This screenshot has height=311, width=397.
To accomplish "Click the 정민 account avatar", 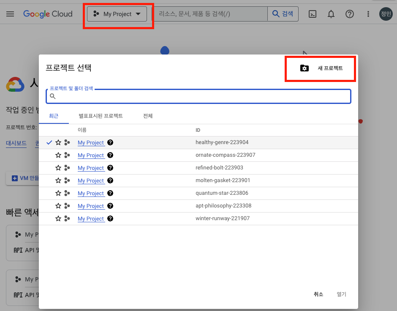I will pos(386,14).
